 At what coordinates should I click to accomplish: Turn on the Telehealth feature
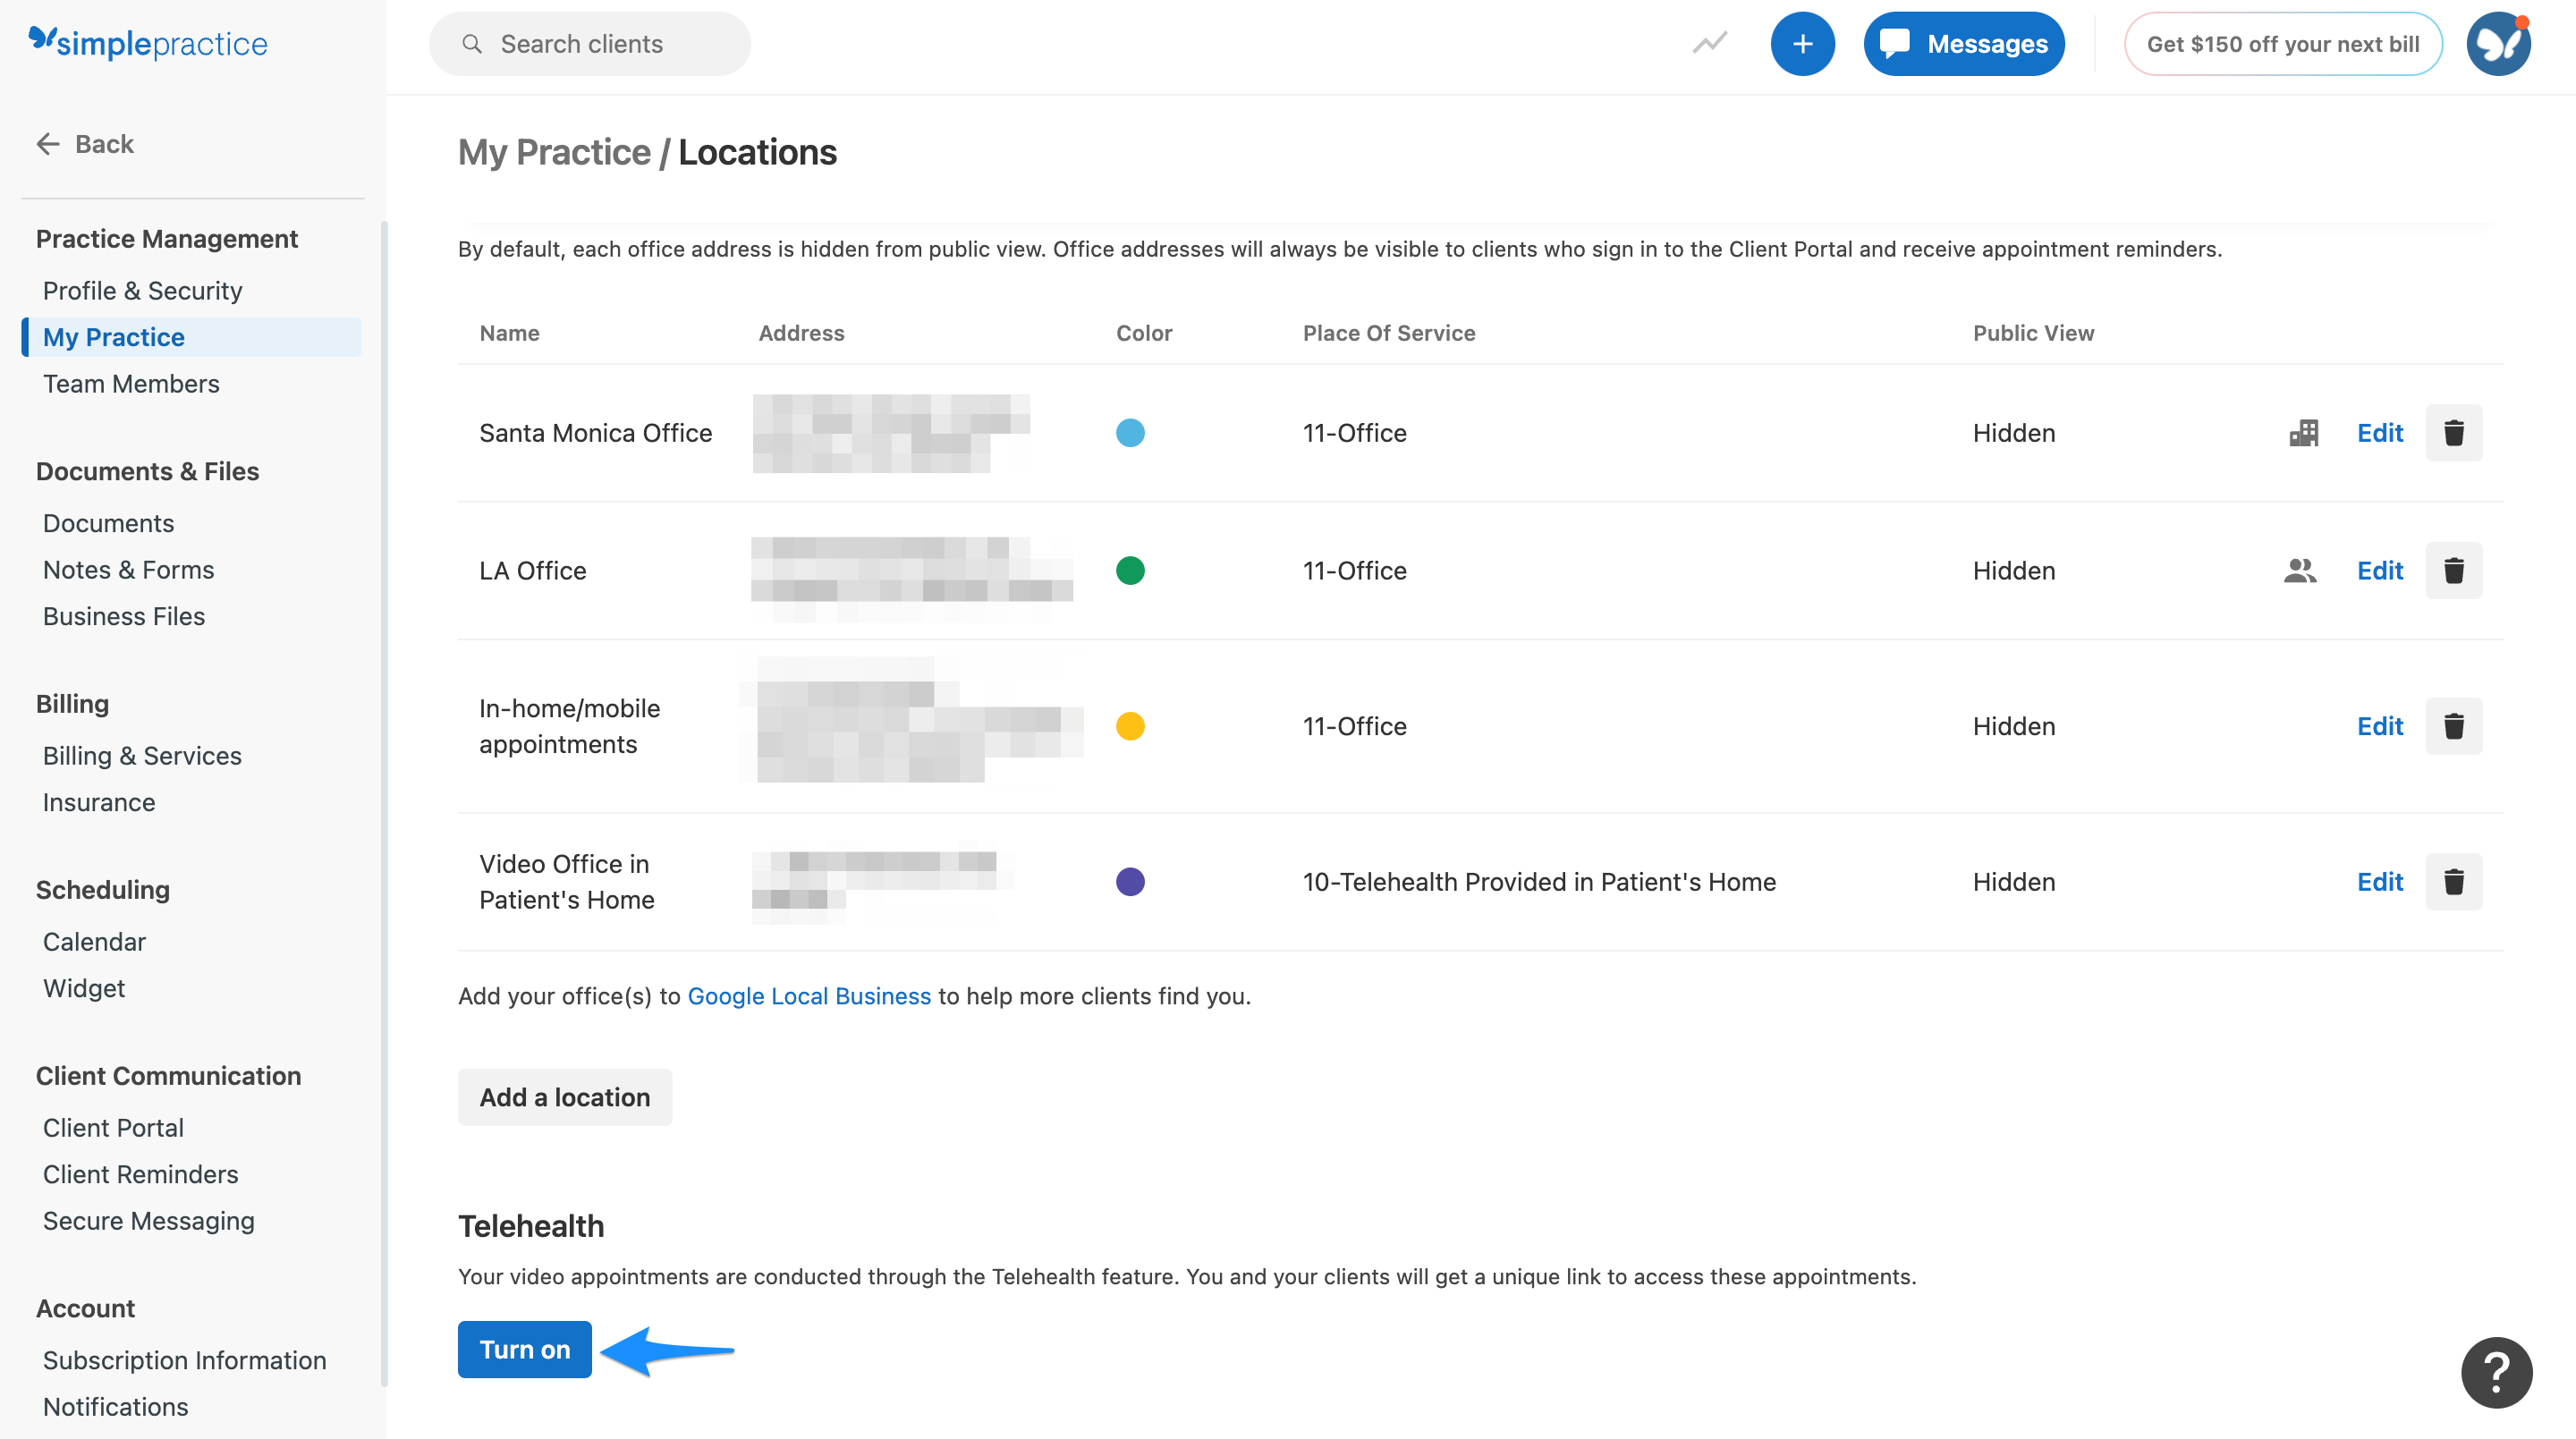524,1349
